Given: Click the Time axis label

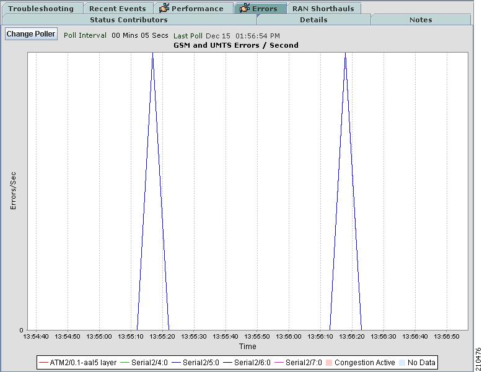Looking at the screenshot, I should coord(248,347).
